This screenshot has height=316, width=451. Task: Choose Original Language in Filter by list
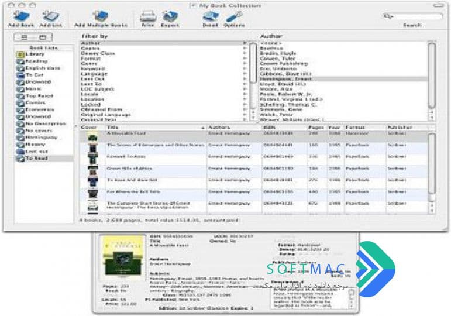pyautogui.click(x=164, y=115)
